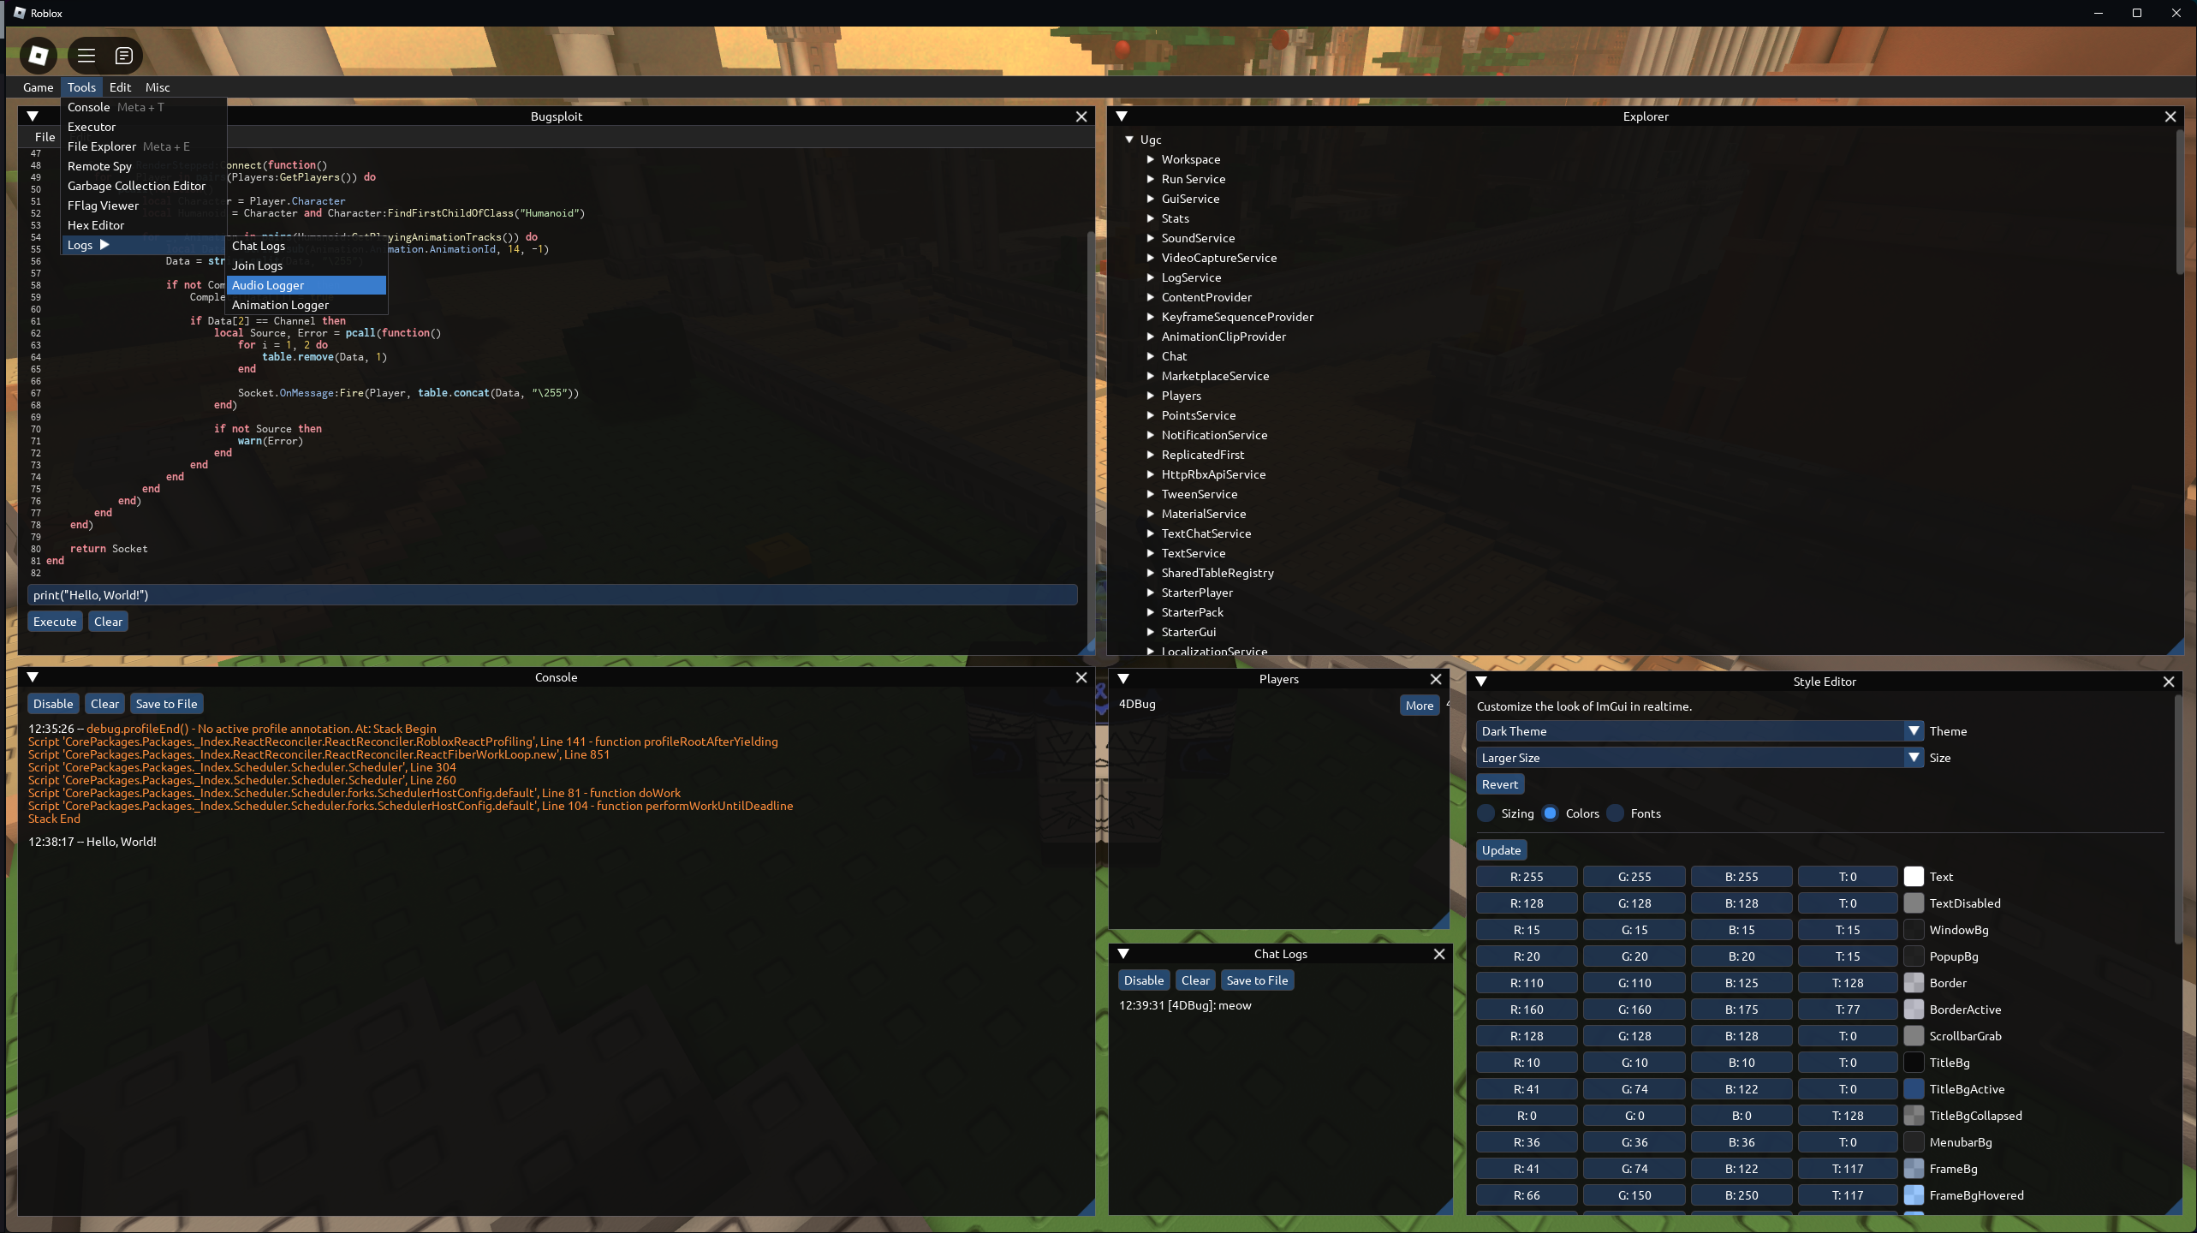Collapse the Console window triangle icon
The height and width of the screenshot is (1233, 2197).
coord(33,677)
